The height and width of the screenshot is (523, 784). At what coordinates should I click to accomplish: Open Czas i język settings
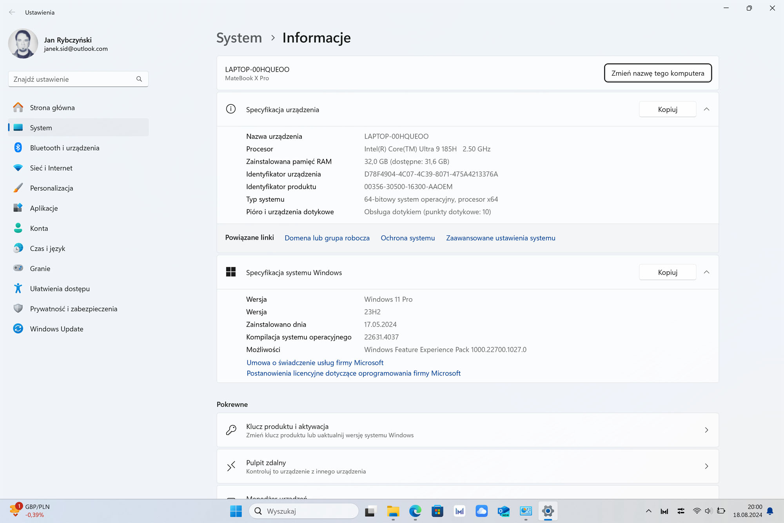78,248
